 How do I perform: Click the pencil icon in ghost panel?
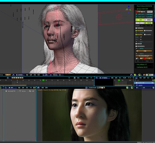(137, 58)
